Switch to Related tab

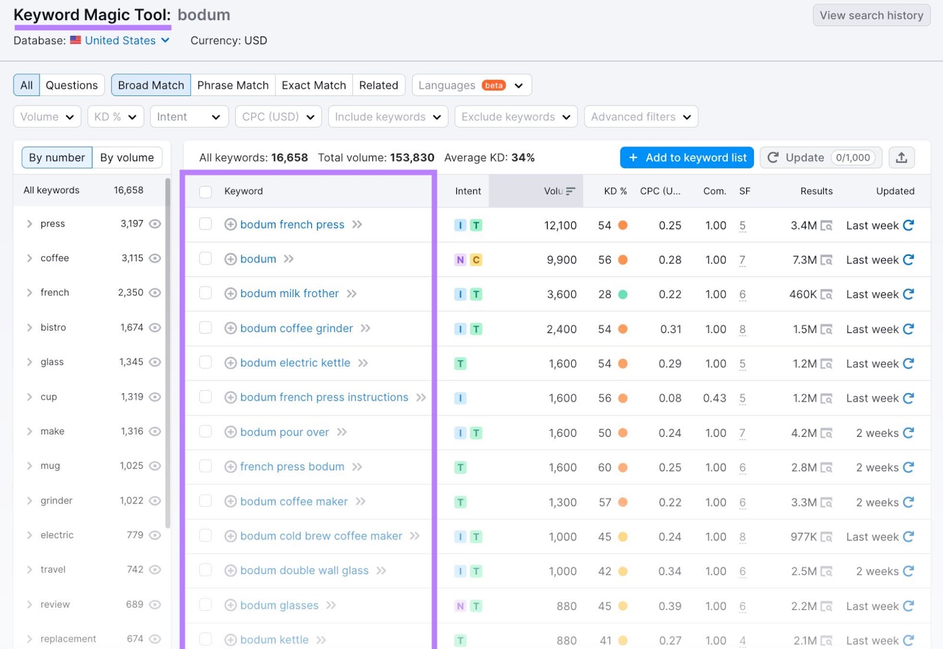tap(379, 85)
